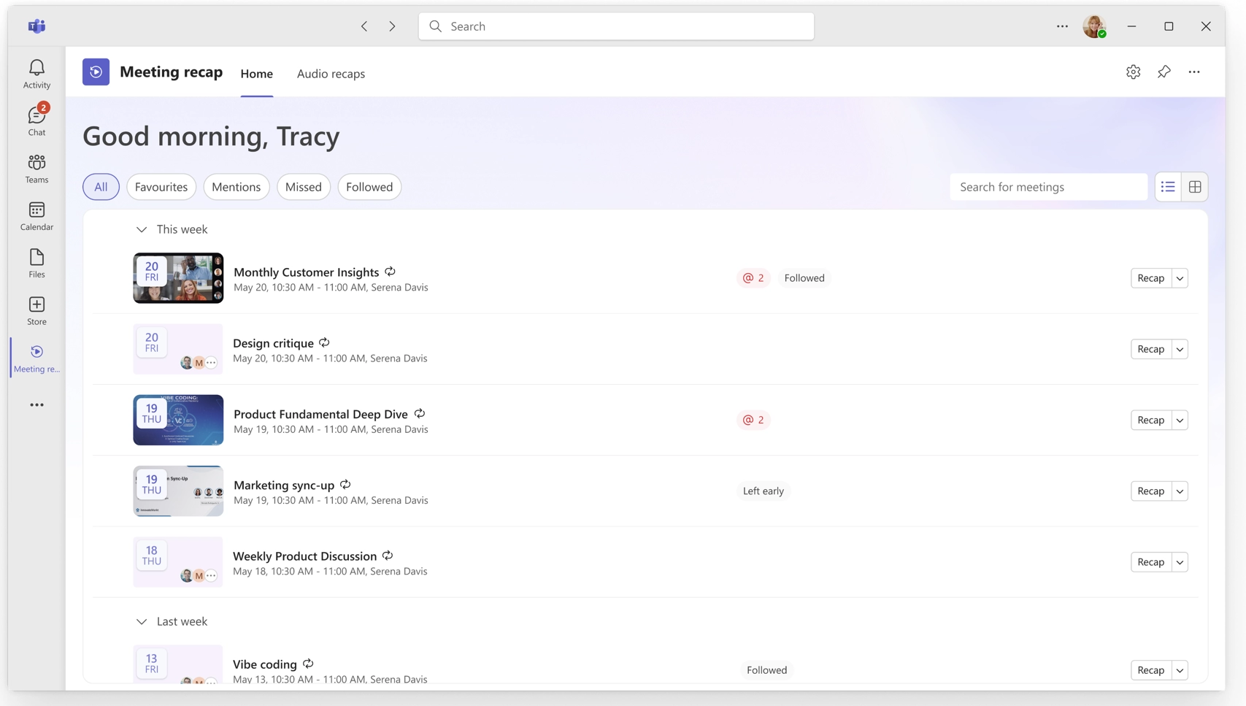Open the Weekly Product Discussion title
The image size is (1246, 706).
tap(304, 556)
